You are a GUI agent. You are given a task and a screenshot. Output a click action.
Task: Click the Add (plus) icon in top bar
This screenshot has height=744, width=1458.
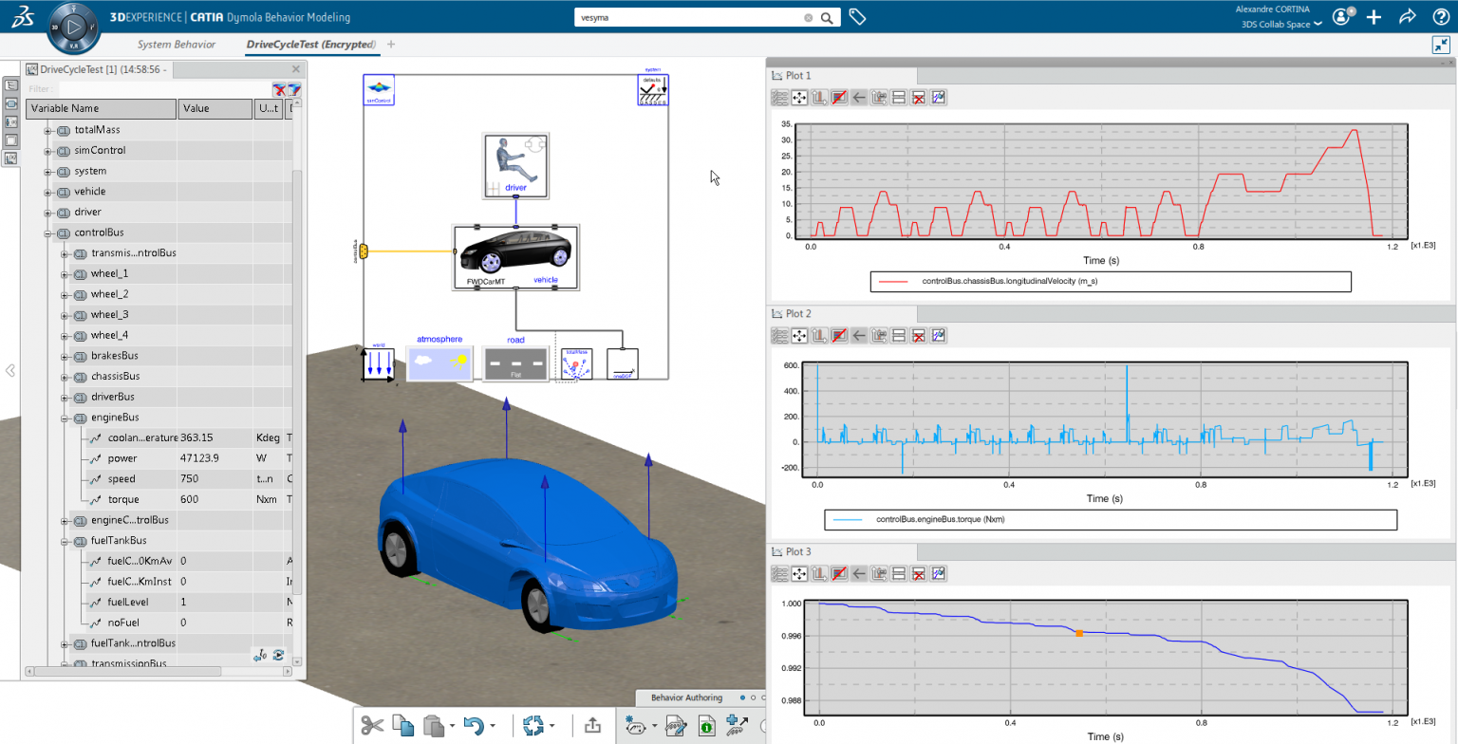pyautogui.click(x=1374, y=17)
